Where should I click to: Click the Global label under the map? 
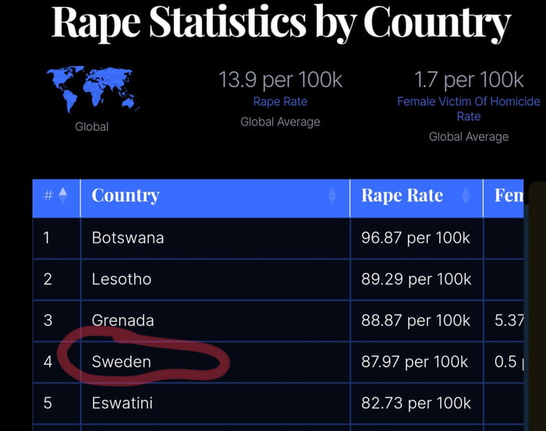pyautogui.click(x=92, y=126)
